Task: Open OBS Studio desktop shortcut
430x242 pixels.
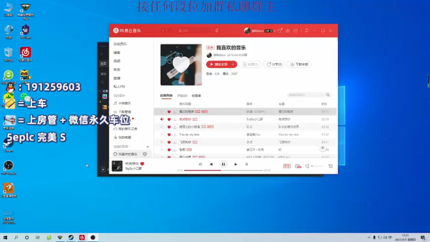Action: [x=9, y=168]
